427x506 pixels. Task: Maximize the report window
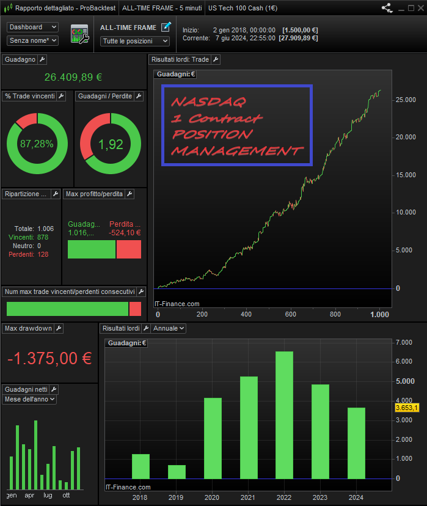coord(411,8)
